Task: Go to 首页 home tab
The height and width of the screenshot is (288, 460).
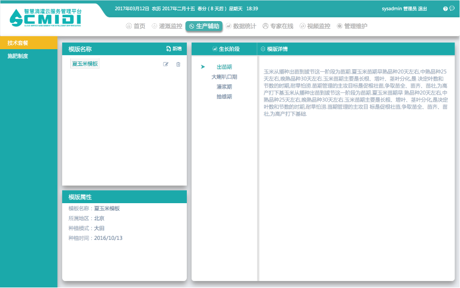Action: 136,26
